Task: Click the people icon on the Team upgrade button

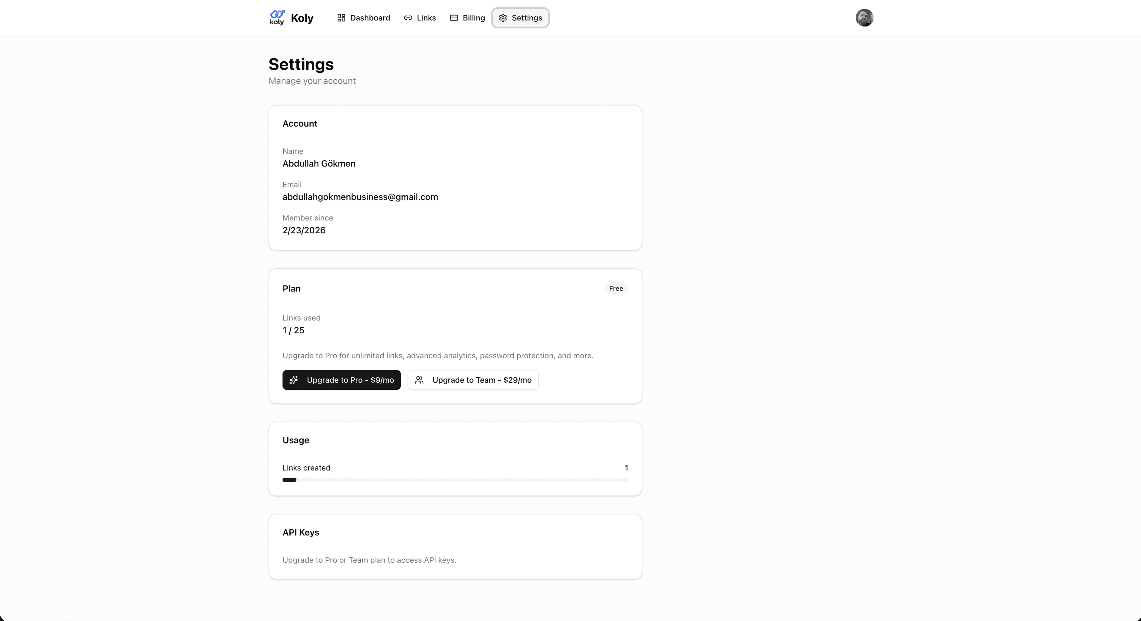Action: [419, 380]
